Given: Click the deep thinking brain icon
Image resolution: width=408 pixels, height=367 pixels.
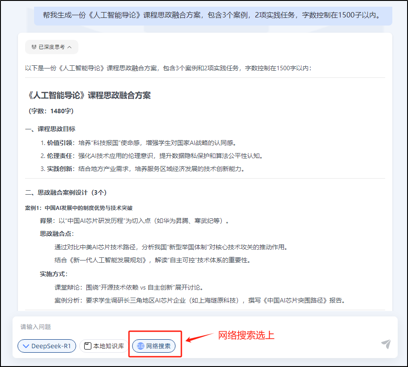Looking at the screenshot, I should point(34,47).
